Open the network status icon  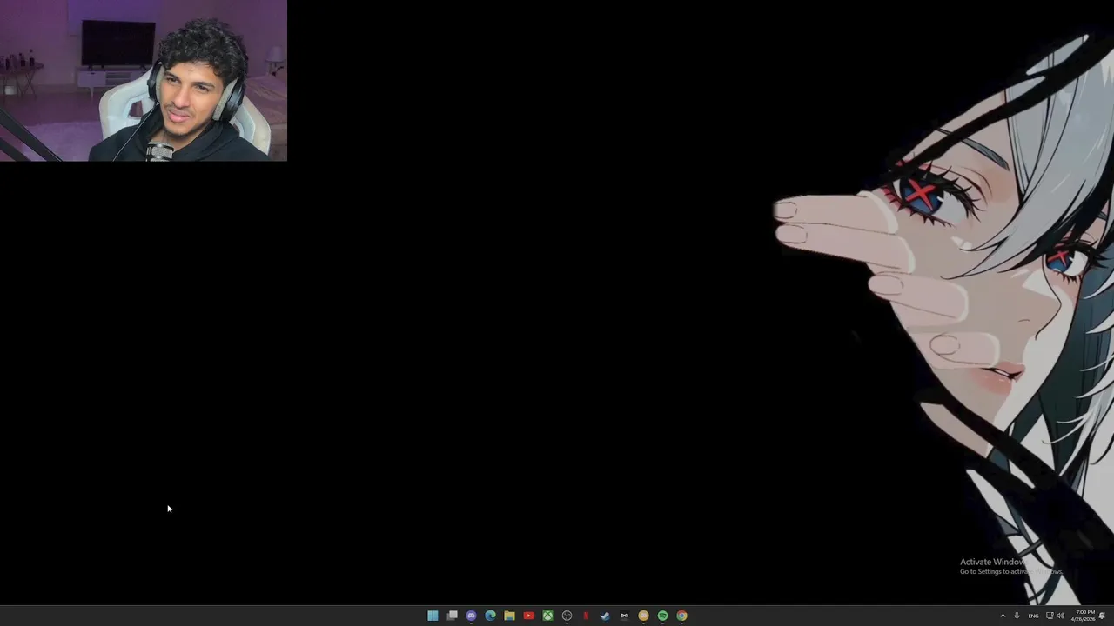pos(1050,616)
